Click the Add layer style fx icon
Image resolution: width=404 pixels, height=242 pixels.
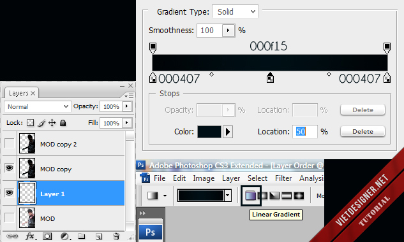tap(31, 236)
